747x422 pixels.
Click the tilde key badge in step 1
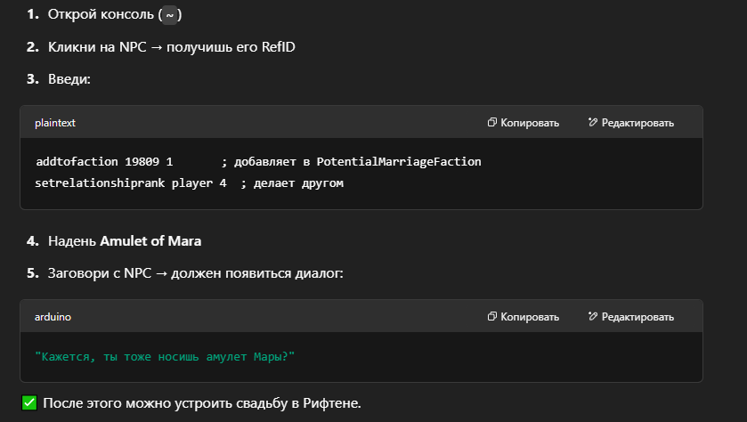169,15
